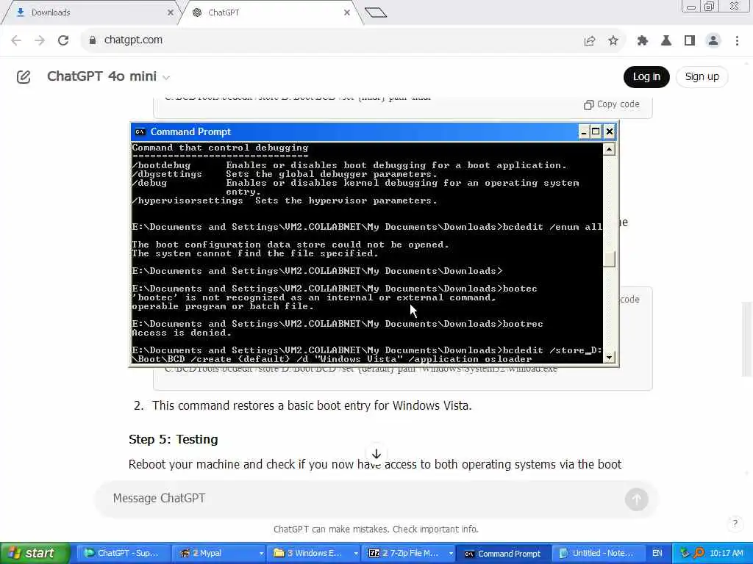Image resolution: width=753 pixels, height=564 pixels.
Task: Start a new chat with the pencil icon
Action: [x=24, y=76]
